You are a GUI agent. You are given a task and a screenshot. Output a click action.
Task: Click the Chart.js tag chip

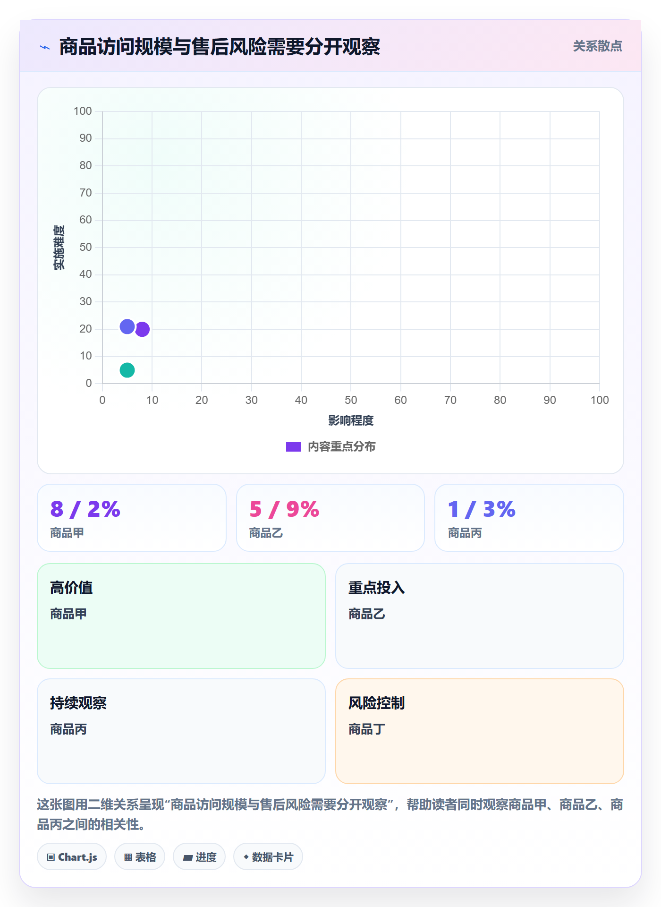click(x=72, y=857)
